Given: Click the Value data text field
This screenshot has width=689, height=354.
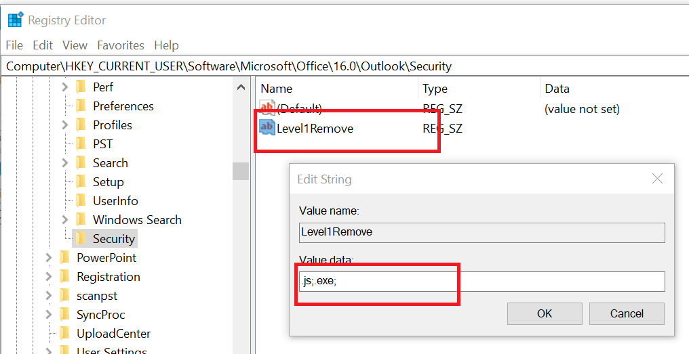Looking at the screenshot, I should pyautogui.click(x=481, y=281).
